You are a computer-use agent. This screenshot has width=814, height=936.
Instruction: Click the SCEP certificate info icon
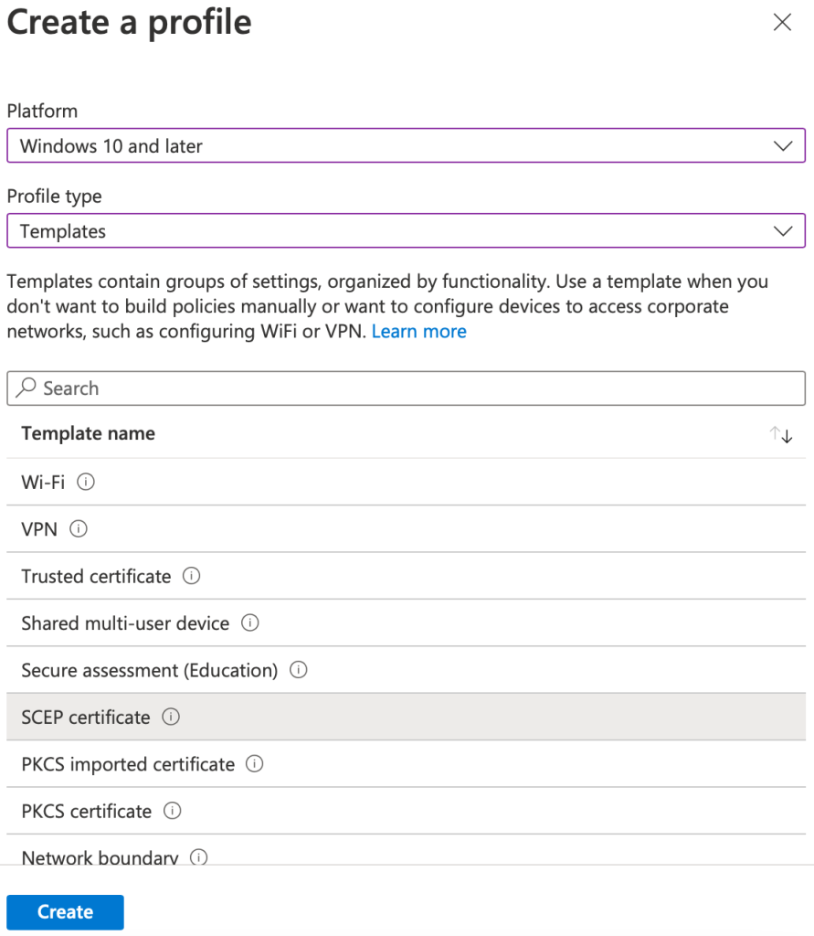click(171, 717)
